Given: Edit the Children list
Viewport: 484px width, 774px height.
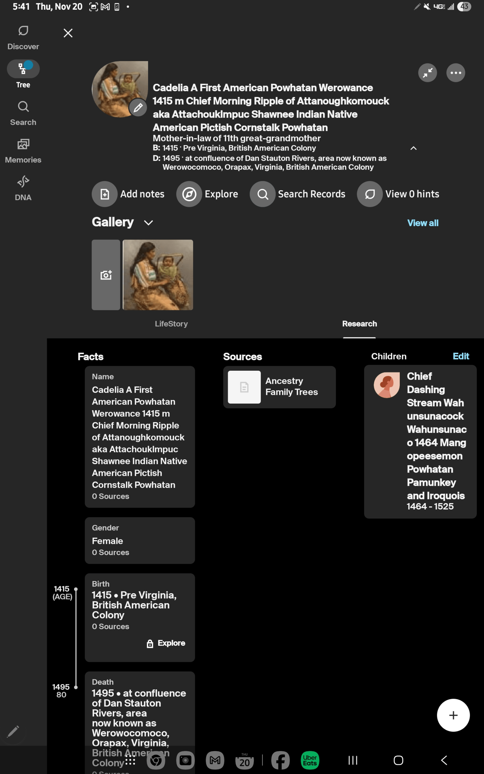Looking at the screenshot, I should point(461,356).
